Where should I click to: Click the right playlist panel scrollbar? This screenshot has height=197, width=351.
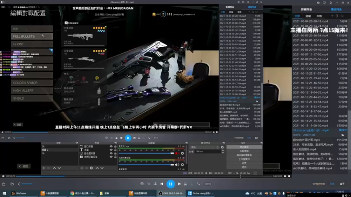pyautogui.click(x=349, y=140)
